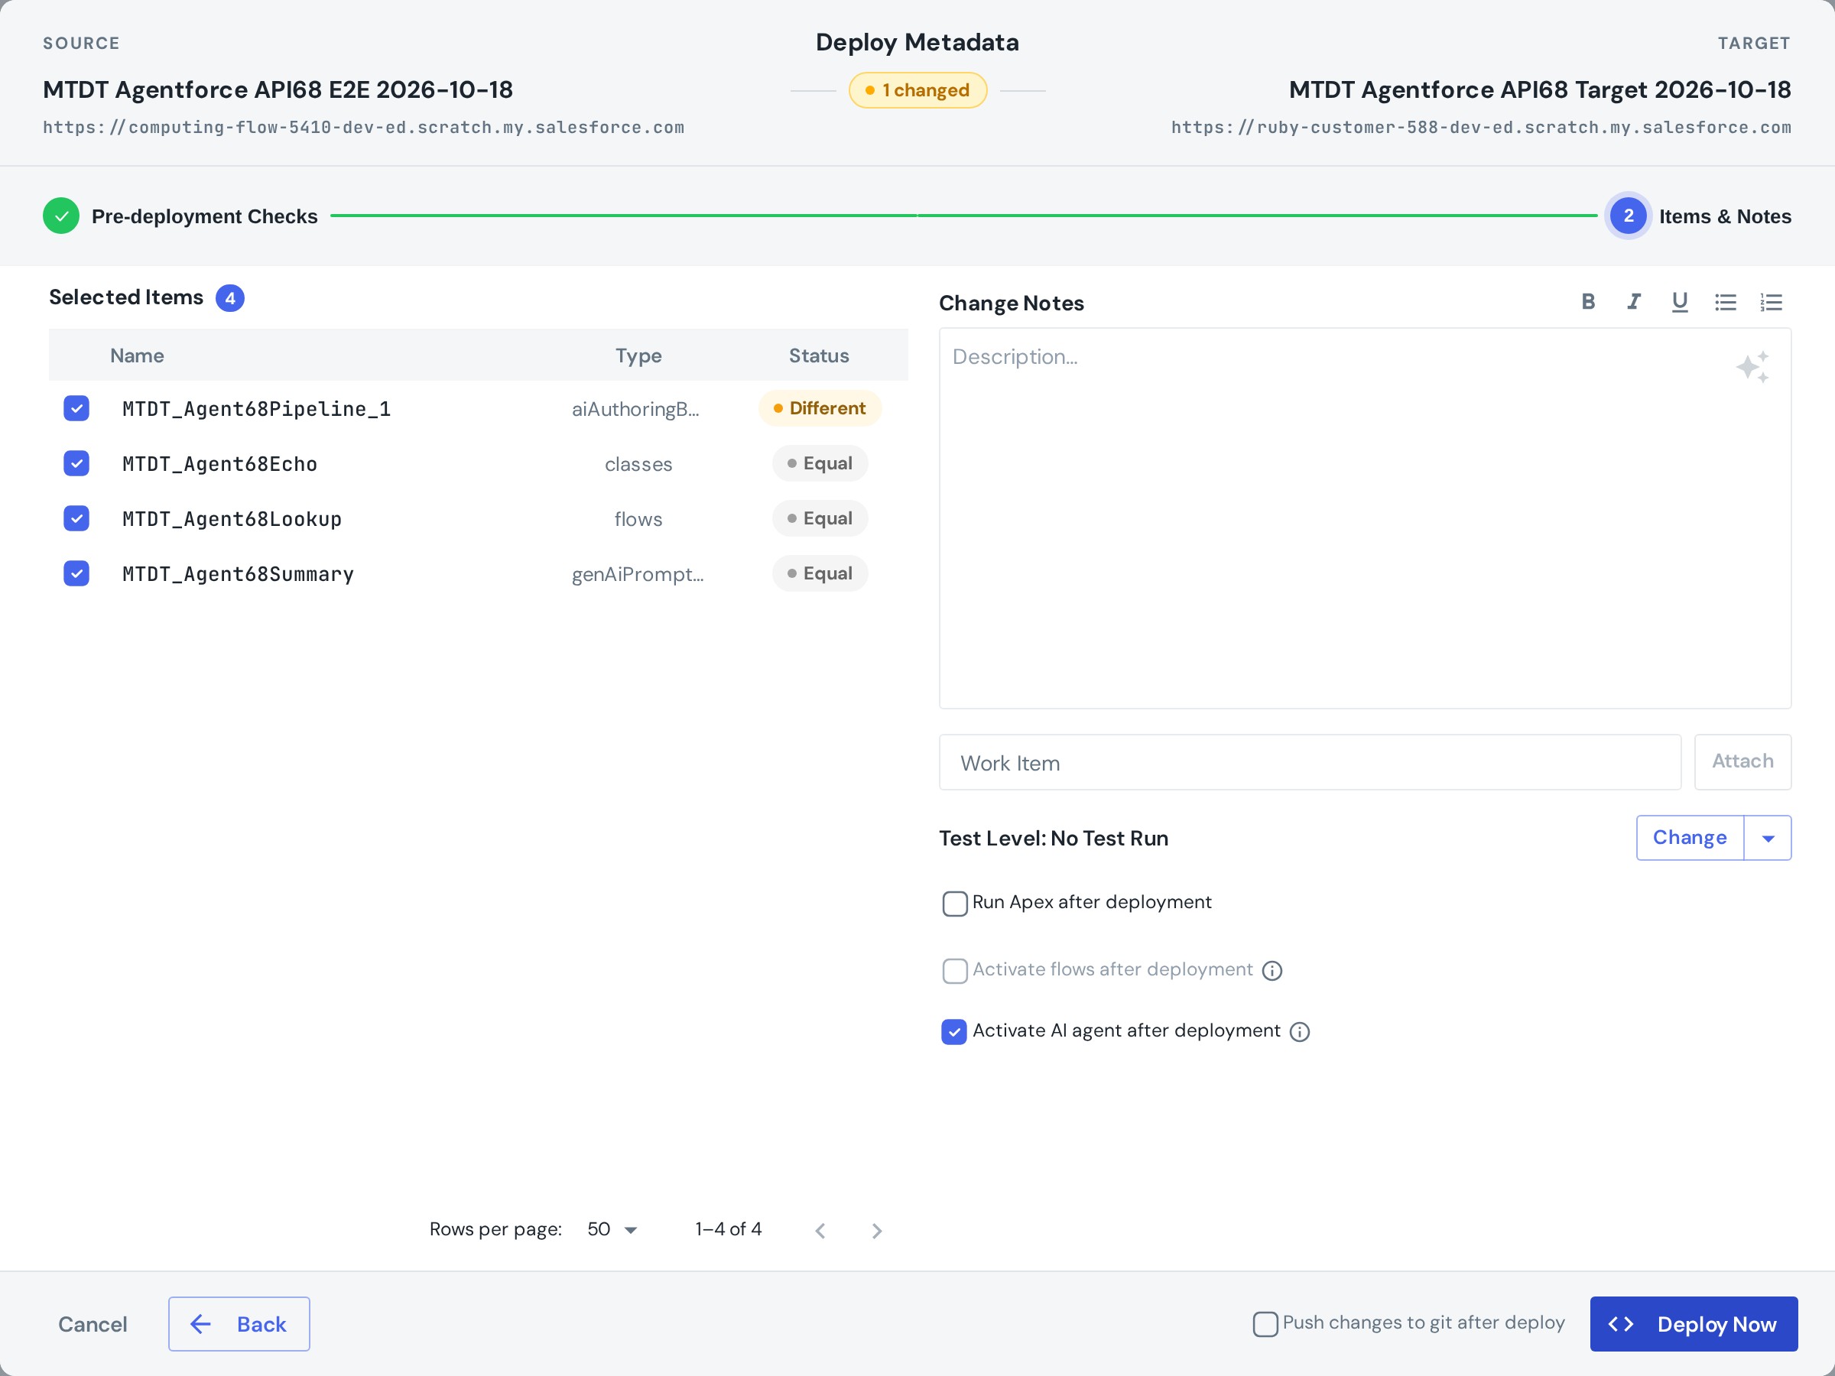Screen dimensions: 1835x1376
Task: Go to next page of items
Action: click(x=877, y=1230)
